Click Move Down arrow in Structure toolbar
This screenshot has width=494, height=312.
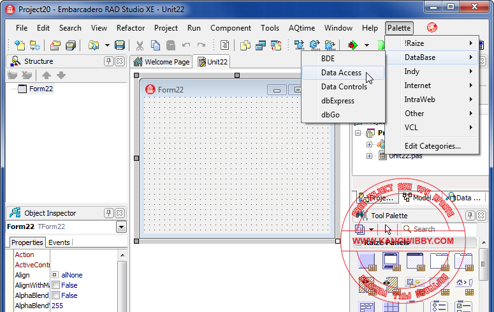(x=61, y=75)
